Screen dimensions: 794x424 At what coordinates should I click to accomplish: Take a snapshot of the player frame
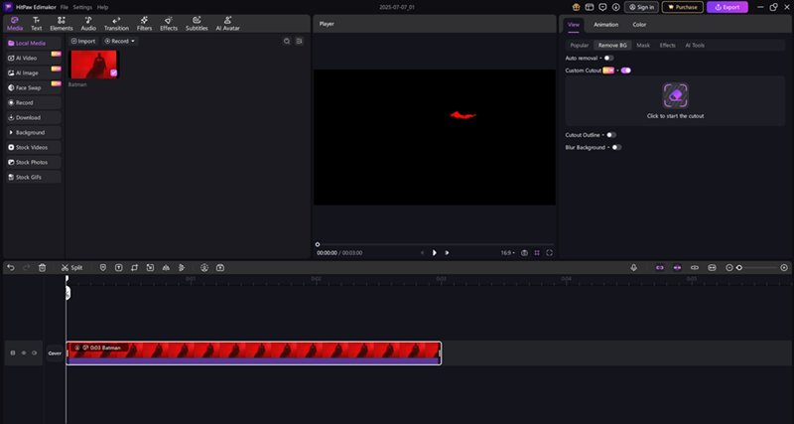525,253
